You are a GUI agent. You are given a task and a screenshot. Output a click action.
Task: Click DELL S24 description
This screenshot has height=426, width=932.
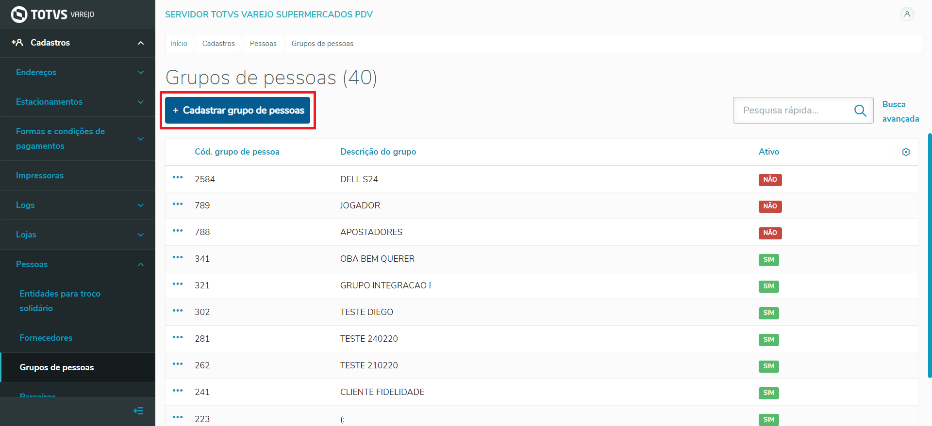[x=359, y=179]
